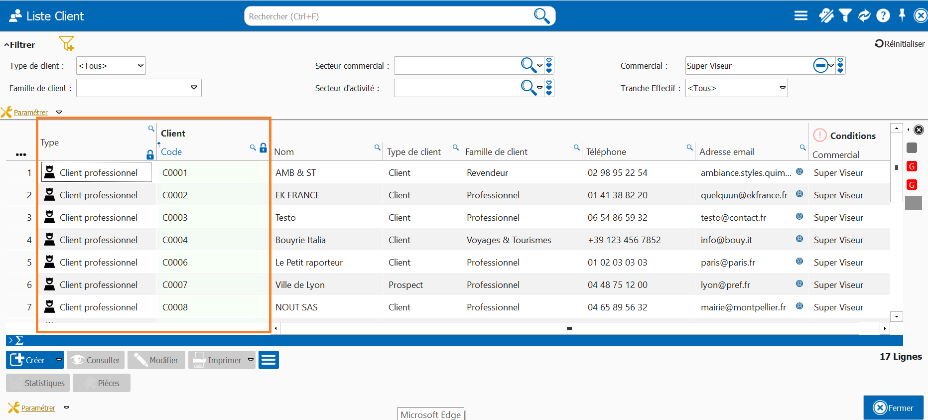
Task: Toggle the lock on the Type column
Action: pos(150,155)
